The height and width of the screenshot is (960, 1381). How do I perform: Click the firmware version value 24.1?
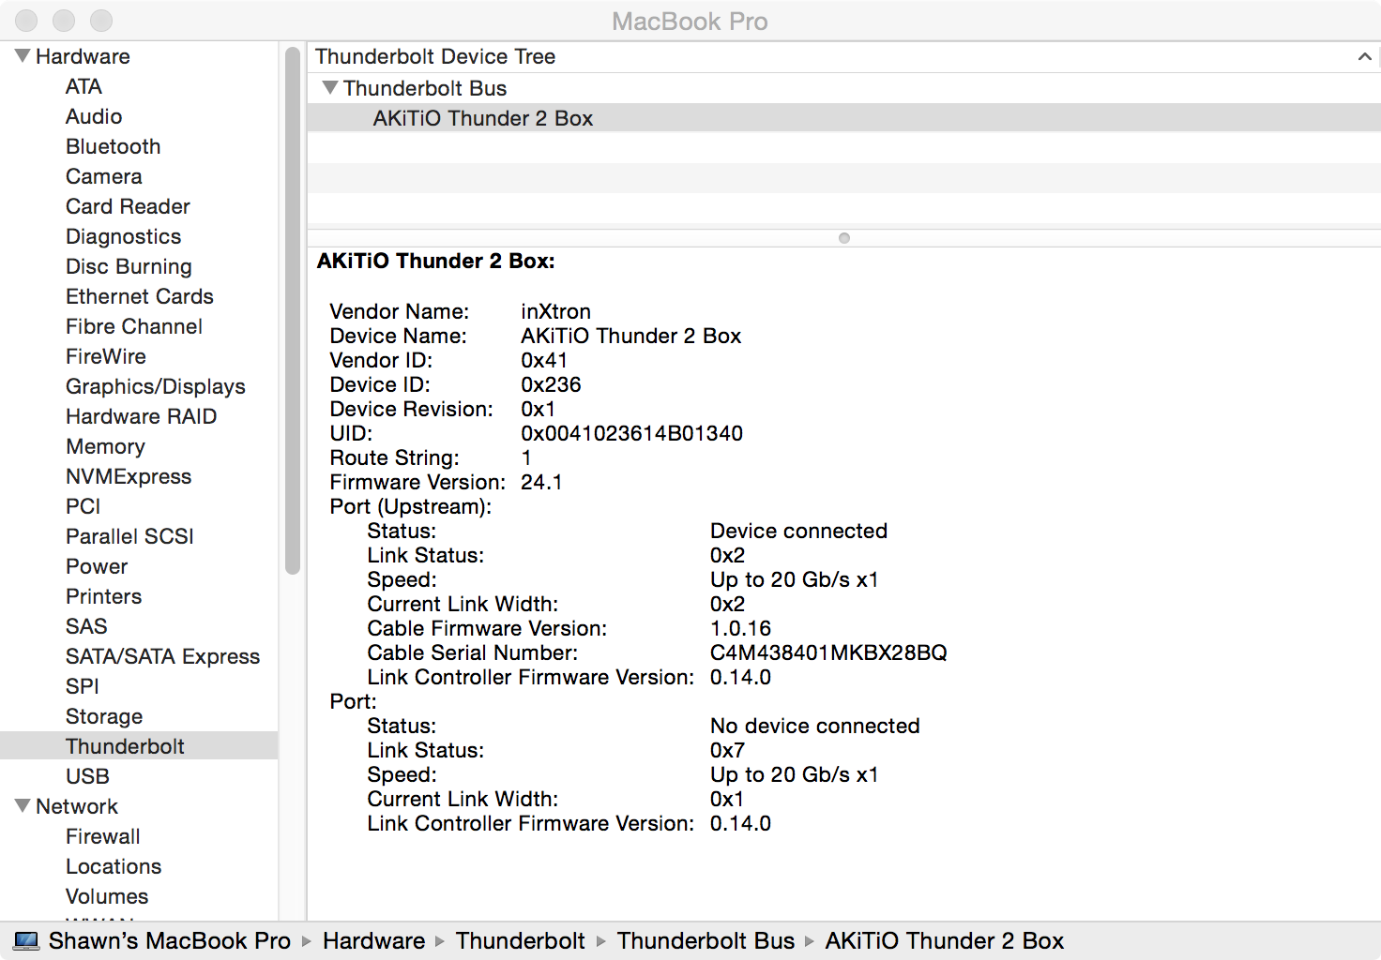[541, 482]
